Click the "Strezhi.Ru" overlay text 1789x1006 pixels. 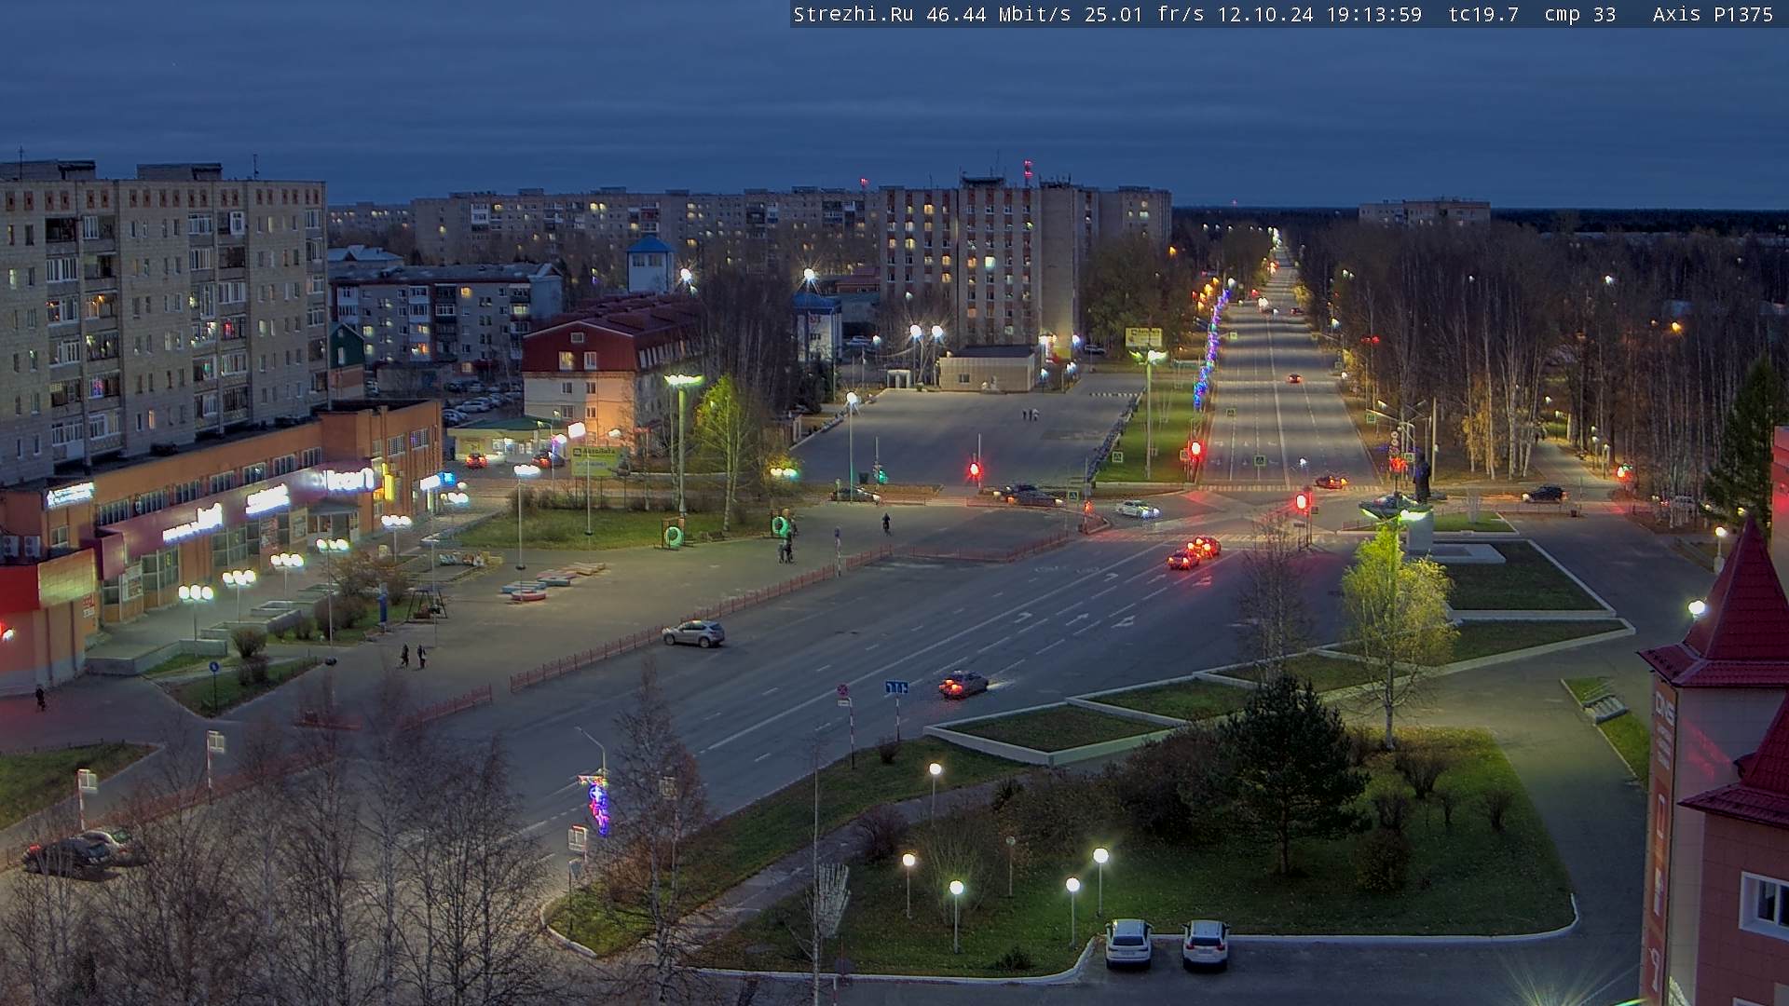pos(853,14)
